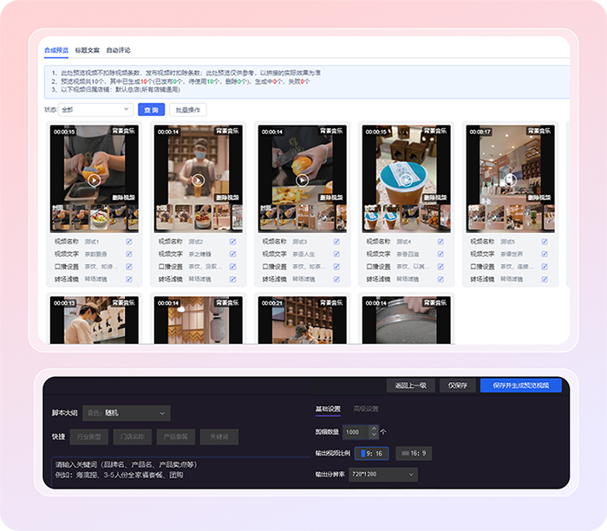This screenshot has height=531, width=607.
Task: Play the first video 测试1 preview
Action: click(x=94, y=180)
